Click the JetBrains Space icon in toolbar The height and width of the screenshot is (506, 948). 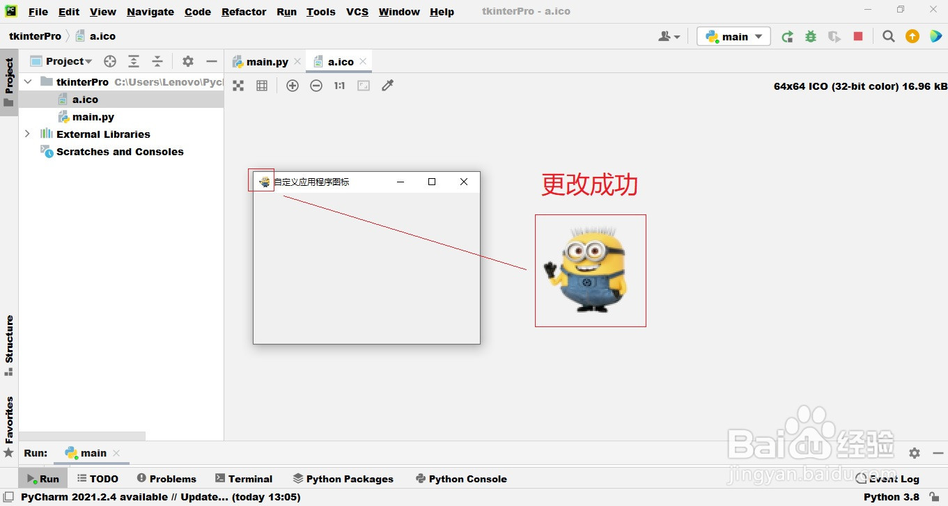(936, 37)
